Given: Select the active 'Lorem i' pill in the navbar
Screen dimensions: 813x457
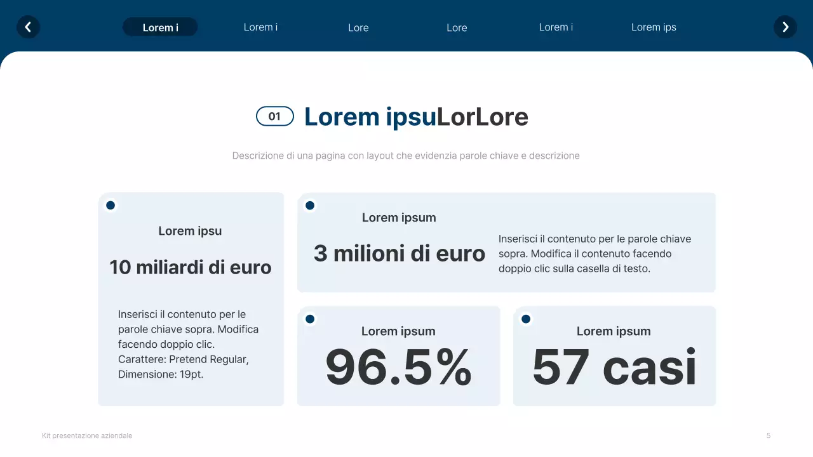Looking at the screenshot, I should (x=160, y=27).
